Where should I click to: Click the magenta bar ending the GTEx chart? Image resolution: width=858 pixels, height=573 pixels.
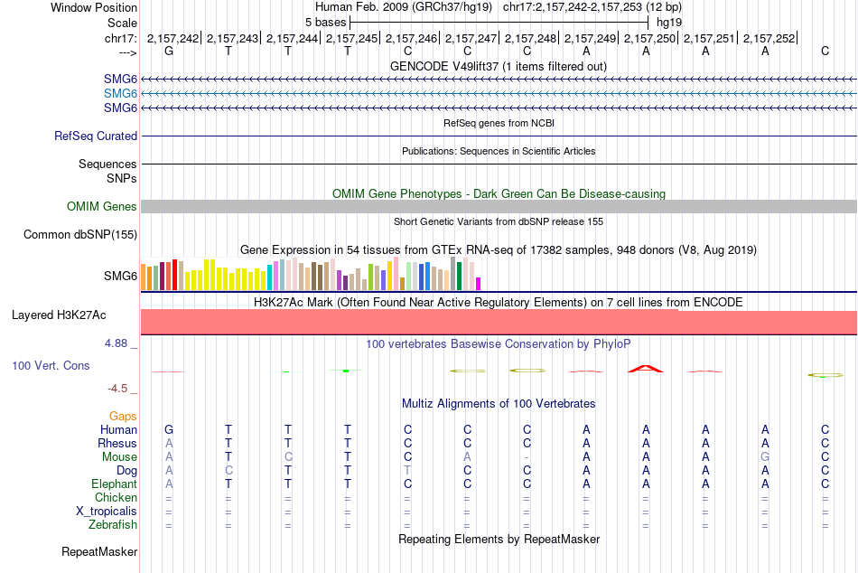[x=479, y=284]
